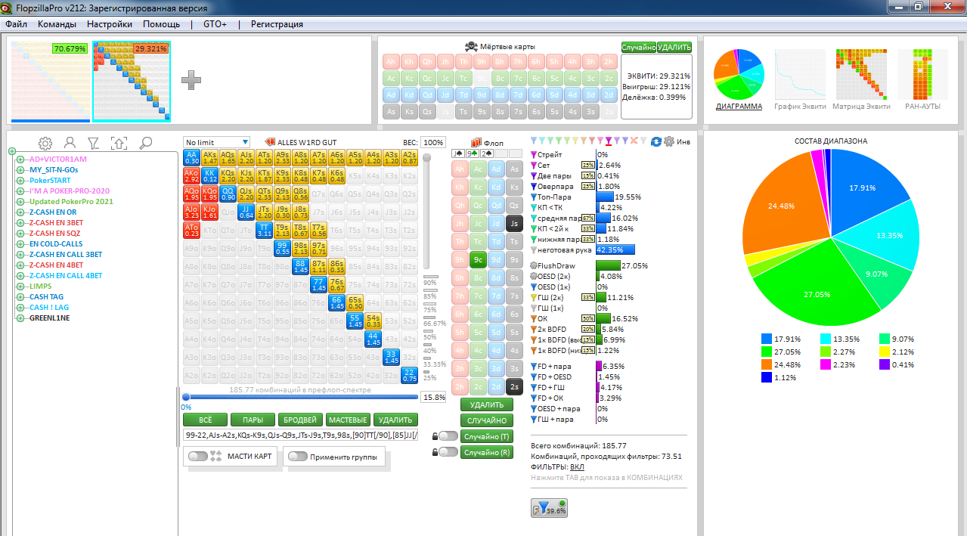Toggle the lock switch beside Случайно (T)
The height and width of the screenshot is (536, 967).
tap(448, 436)
